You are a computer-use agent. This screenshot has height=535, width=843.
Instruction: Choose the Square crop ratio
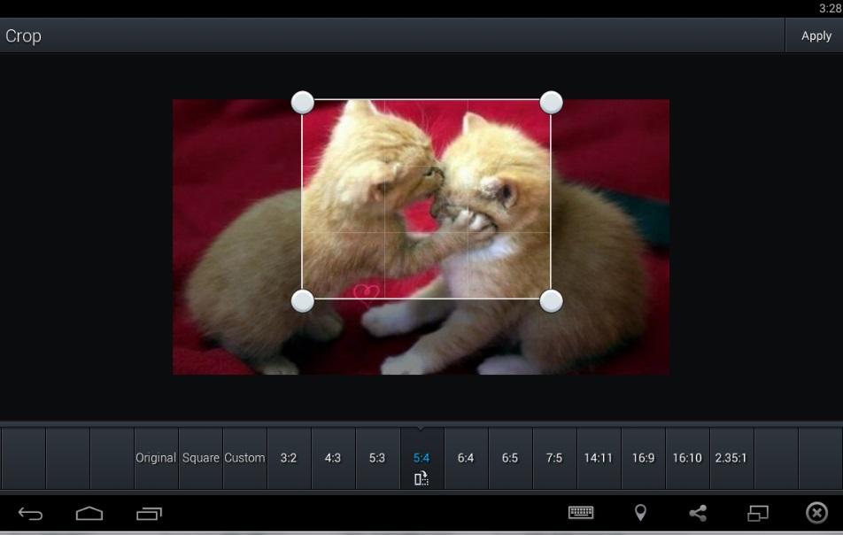(200, 458)
